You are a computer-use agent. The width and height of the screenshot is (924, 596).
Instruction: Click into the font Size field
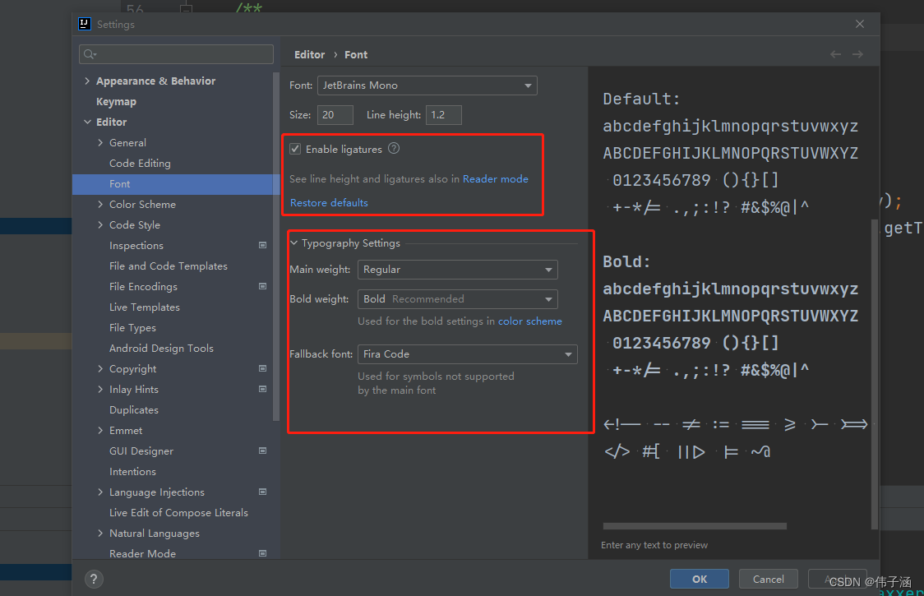tap(335, 115)
